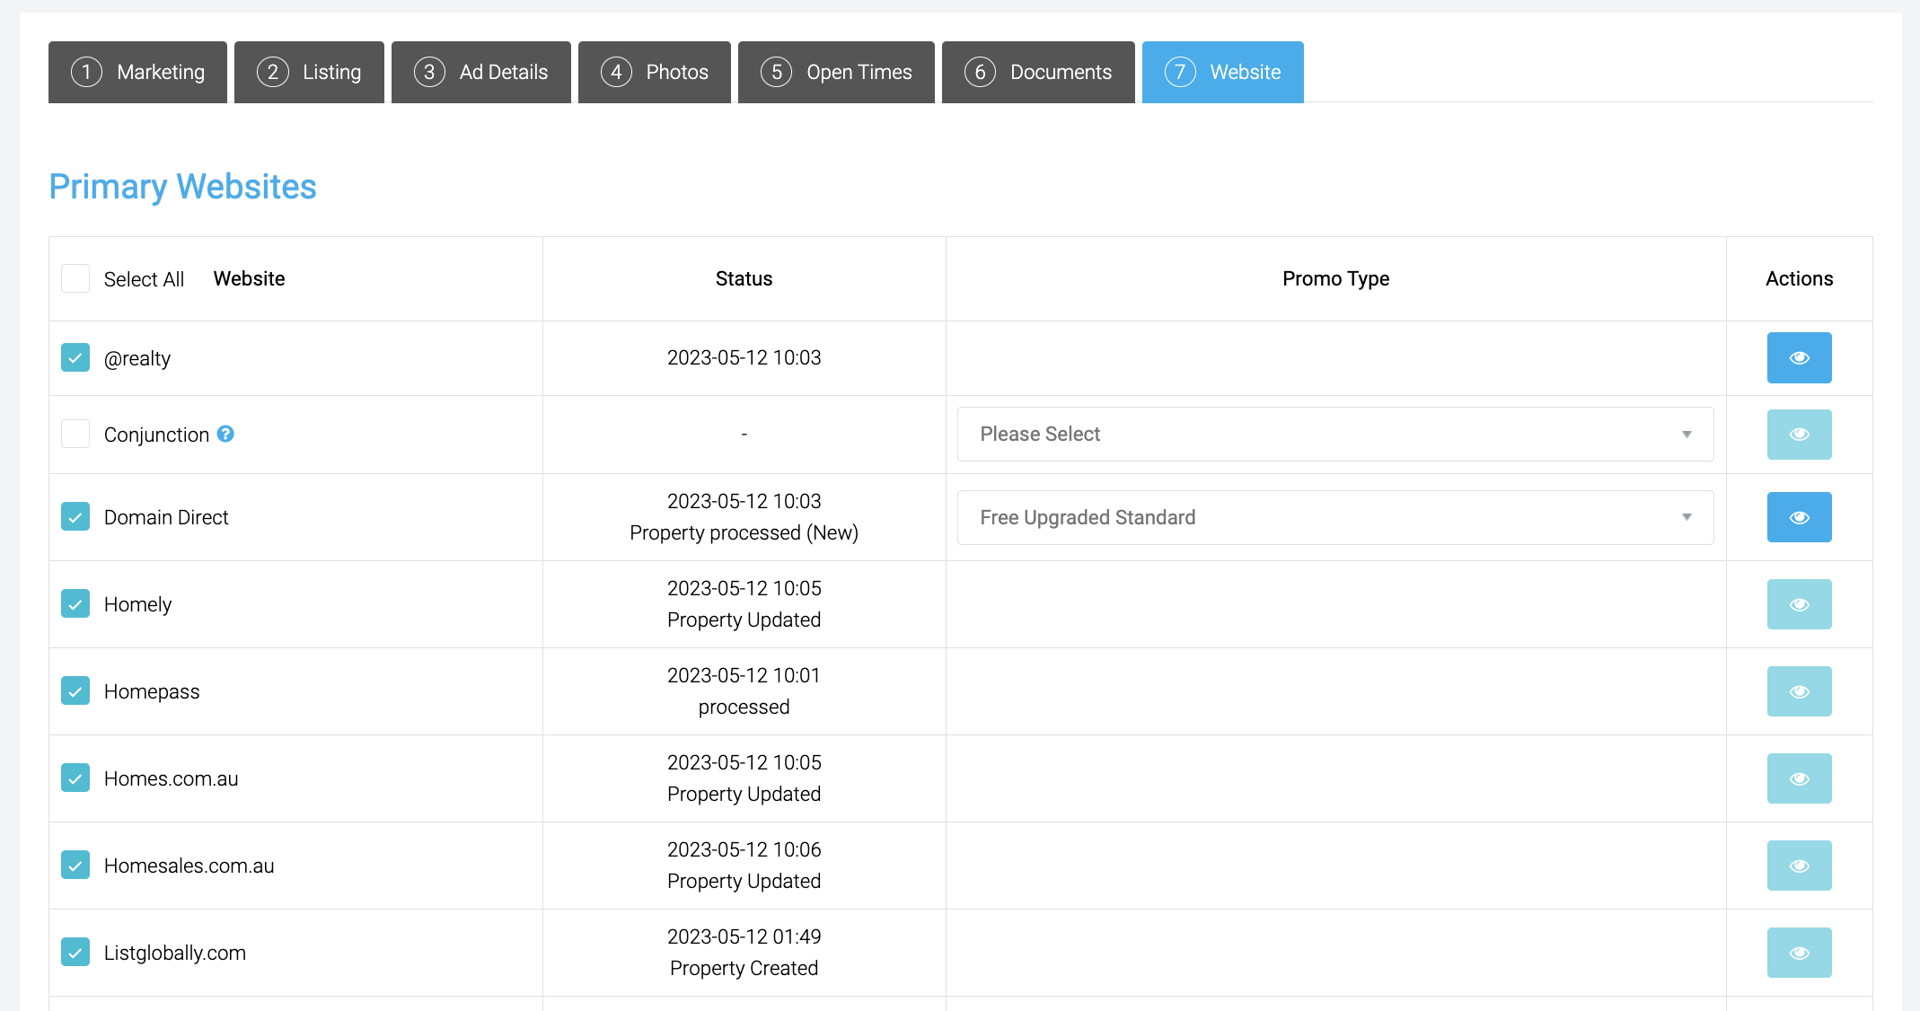Click the eye icon for @realty row
This screenshot has width=1920, height=1011.
click(x=1799, y=357)
